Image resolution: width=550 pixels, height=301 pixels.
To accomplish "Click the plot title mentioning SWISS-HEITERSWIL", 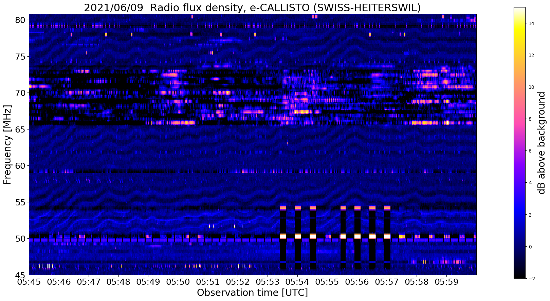I will (252, 7).
